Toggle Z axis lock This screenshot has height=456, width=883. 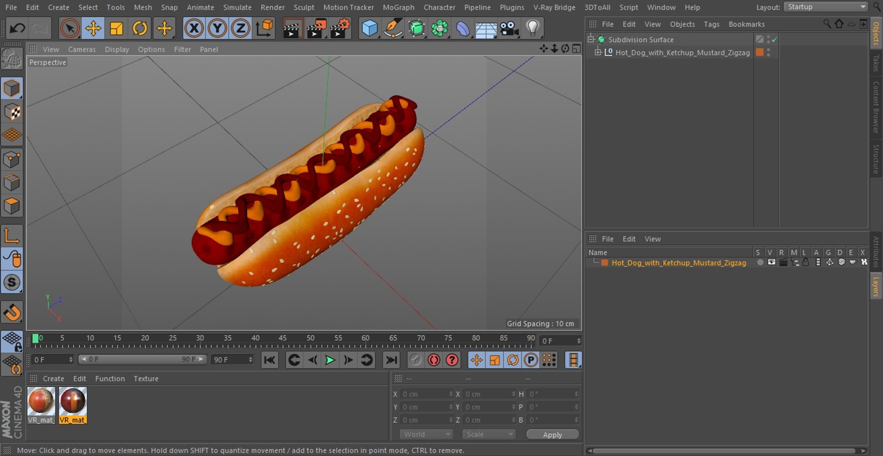tap(240, 29)
